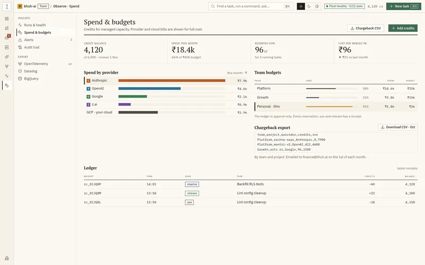
Task: Click the Google green spend bar
Action: (x=132, y=96)
